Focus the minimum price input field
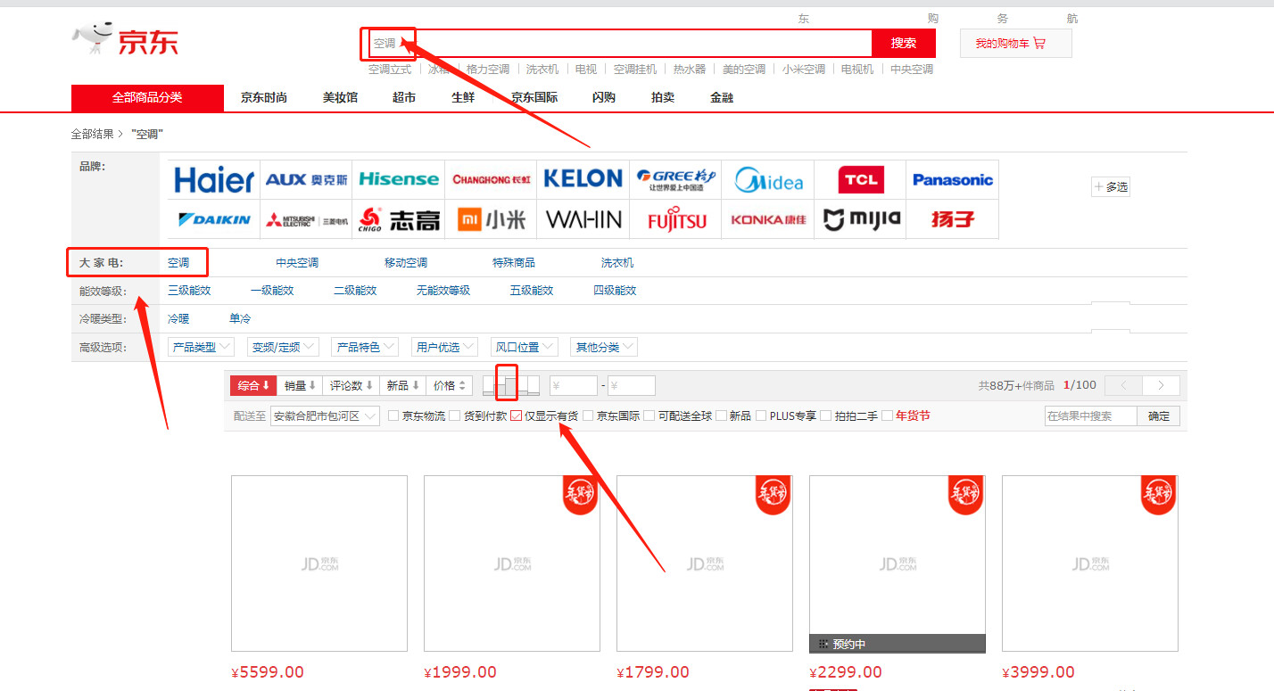This screenshot has width=1274, height=691. click(x=574, y=385)
